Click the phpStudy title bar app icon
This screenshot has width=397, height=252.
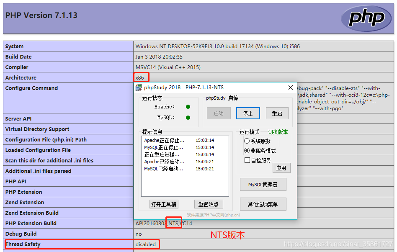[x=139, y=87]
